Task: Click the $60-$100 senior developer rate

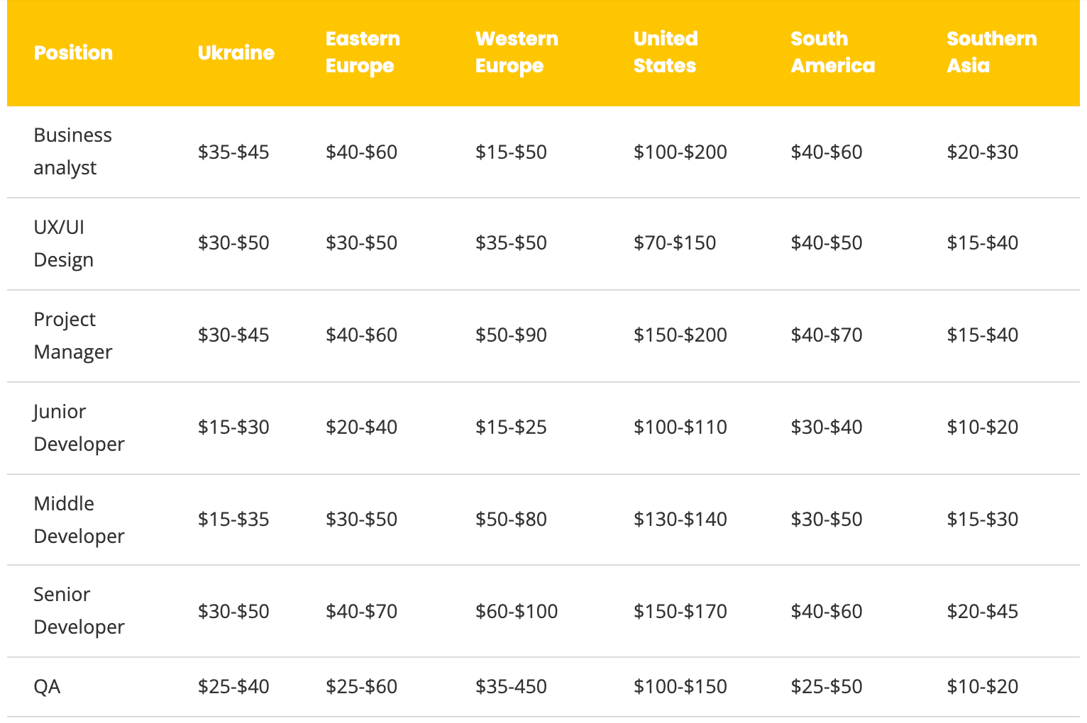Action: 517,611
